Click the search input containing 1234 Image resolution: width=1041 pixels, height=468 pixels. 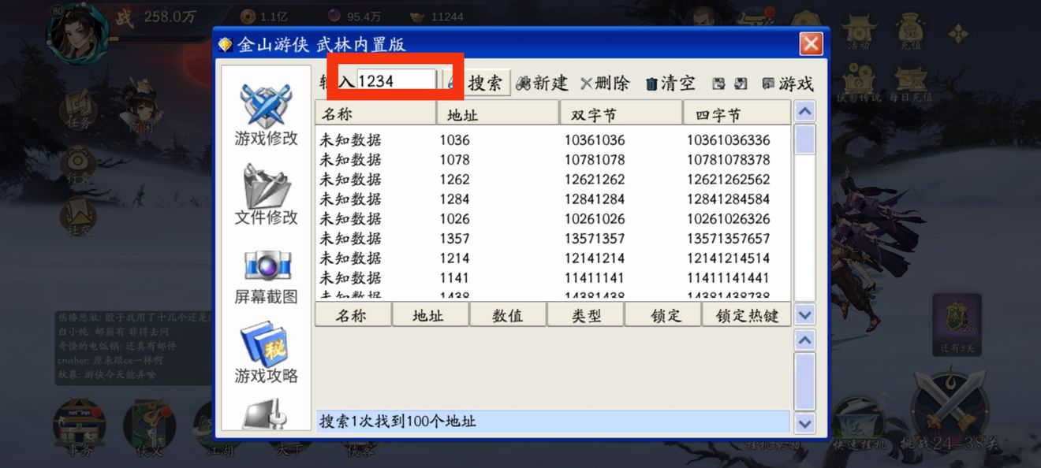pyautogui.click(x=398, y=78)
